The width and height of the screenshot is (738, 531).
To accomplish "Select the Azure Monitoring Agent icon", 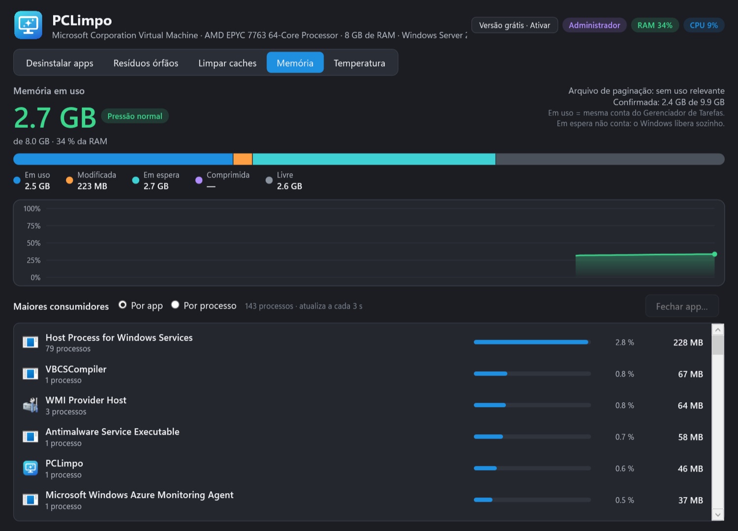I will pos(31,500).
